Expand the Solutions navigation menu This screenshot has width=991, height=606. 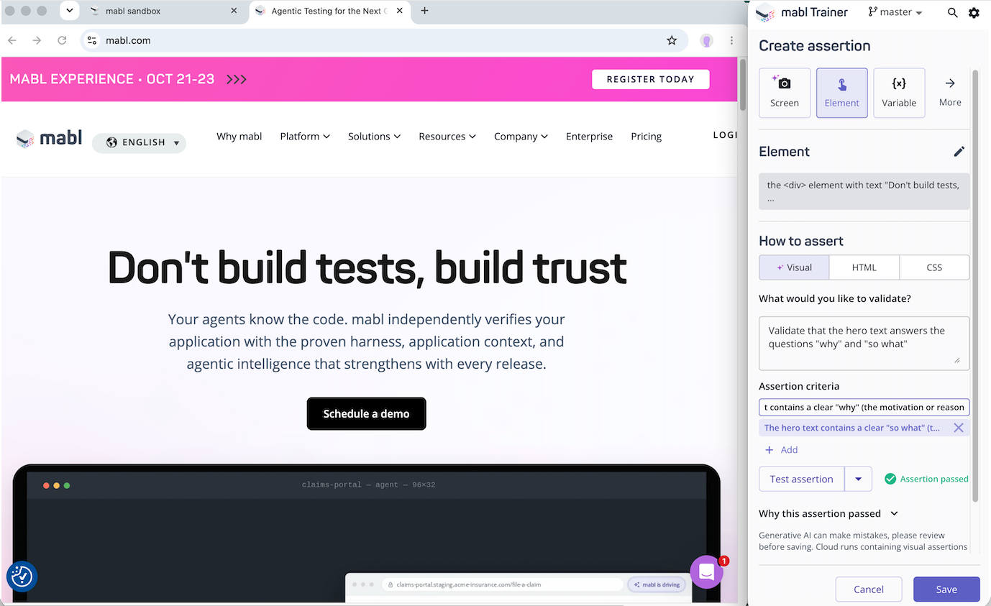click(x=374, y=137)
